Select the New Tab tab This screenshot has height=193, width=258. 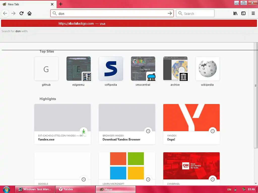pos(28,4)
